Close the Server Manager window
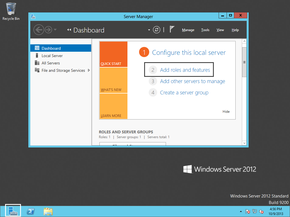 click(240, 16)
